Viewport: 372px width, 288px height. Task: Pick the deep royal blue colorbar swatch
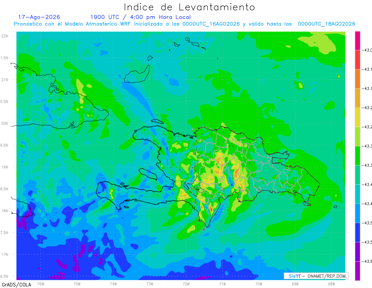[357, 232]
